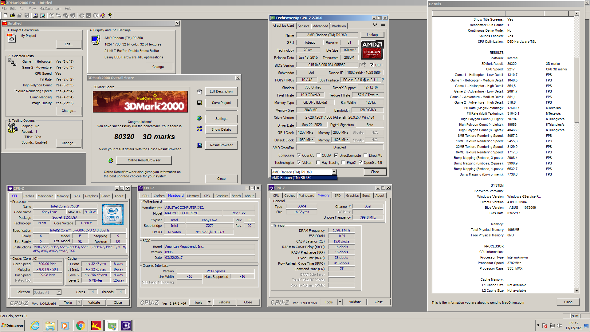Toggle the DirectML checkbox
The image size is (590, 332).
[x=365, y=156]
